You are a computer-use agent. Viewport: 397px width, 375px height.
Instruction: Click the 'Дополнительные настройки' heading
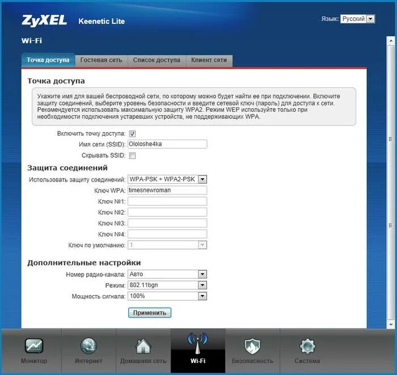point(84,263)
